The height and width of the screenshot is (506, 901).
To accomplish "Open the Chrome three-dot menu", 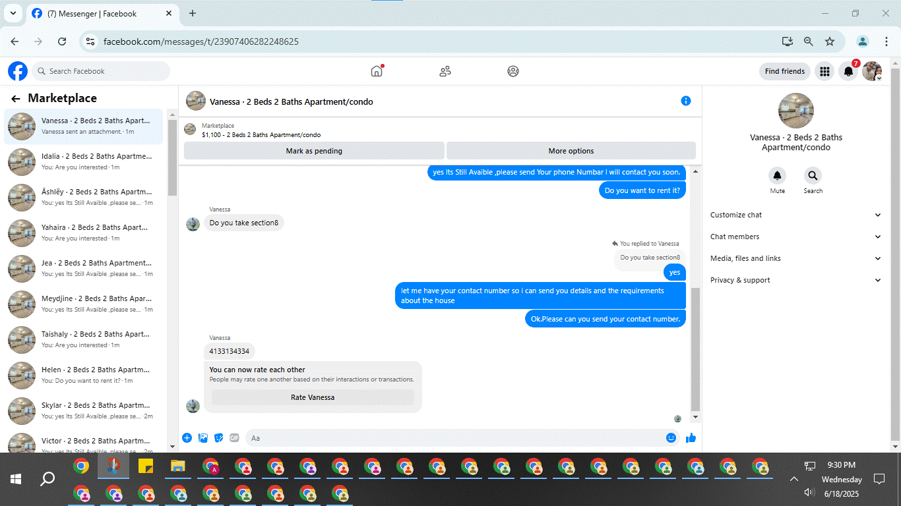I will [x=886, y=42].
